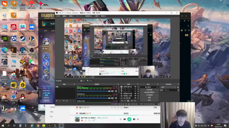Toggle visibility of 音频输入采集 source
Image resolution: width=229 pixels, height=128 pixels.
(135, 96)
